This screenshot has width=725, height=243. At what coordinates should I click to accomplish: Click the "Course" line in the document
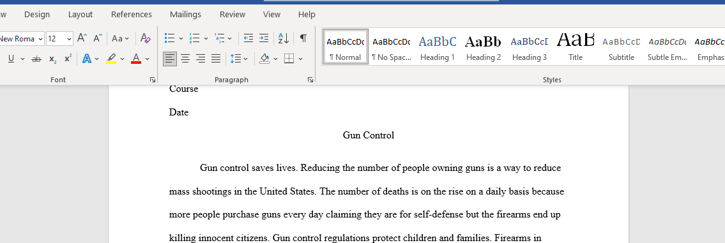tap(183, 89)
